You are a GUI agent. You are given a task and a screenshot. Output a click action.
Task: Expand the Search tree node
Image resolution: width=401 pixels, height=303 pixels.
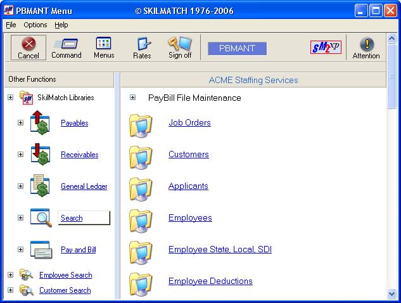coord(21,218)
